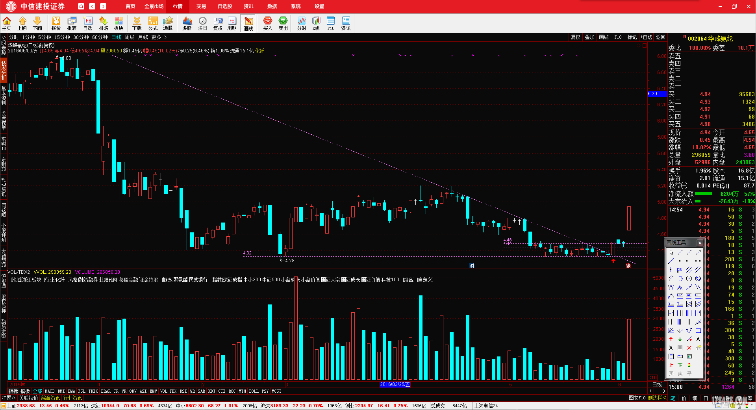Switch to 分时 period tab
Image resolution: width=756 pixels, height=410 pixels.
coord(14,37)
